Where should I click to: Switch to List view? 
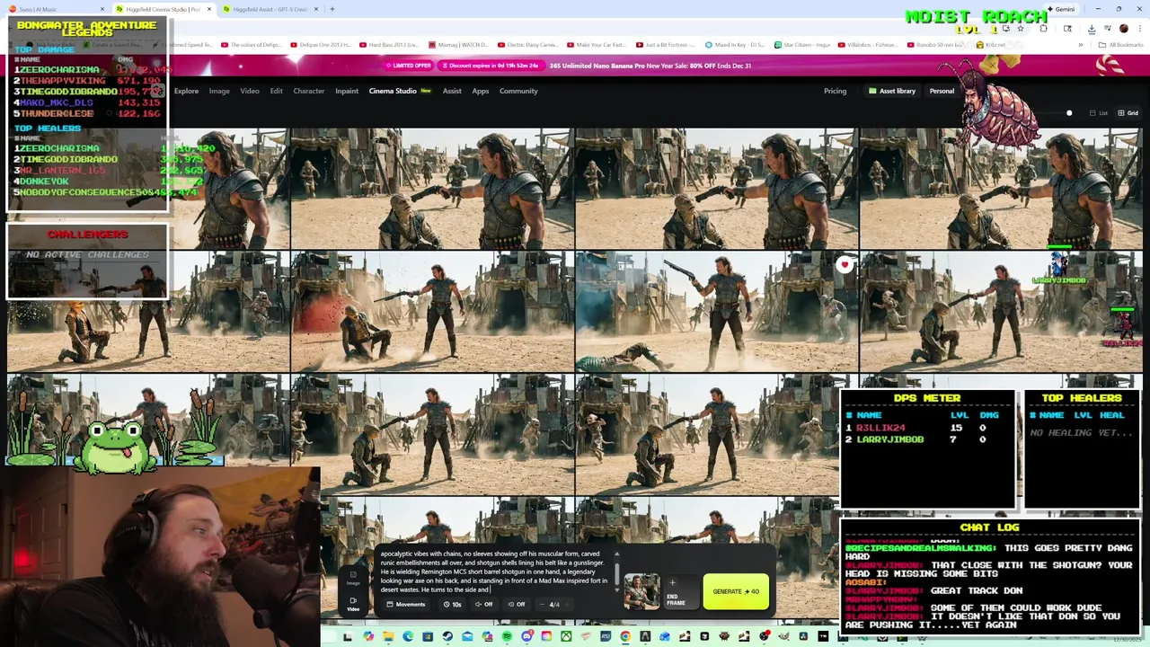1098,113
